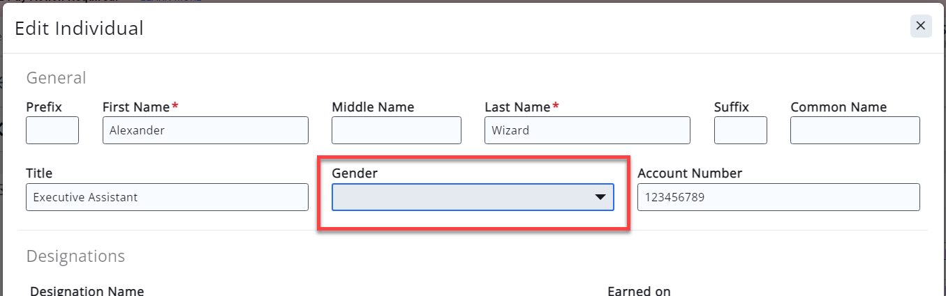The image size is (946, 296).
Task: Click the empty Common Name field
Action: (855, 130)
